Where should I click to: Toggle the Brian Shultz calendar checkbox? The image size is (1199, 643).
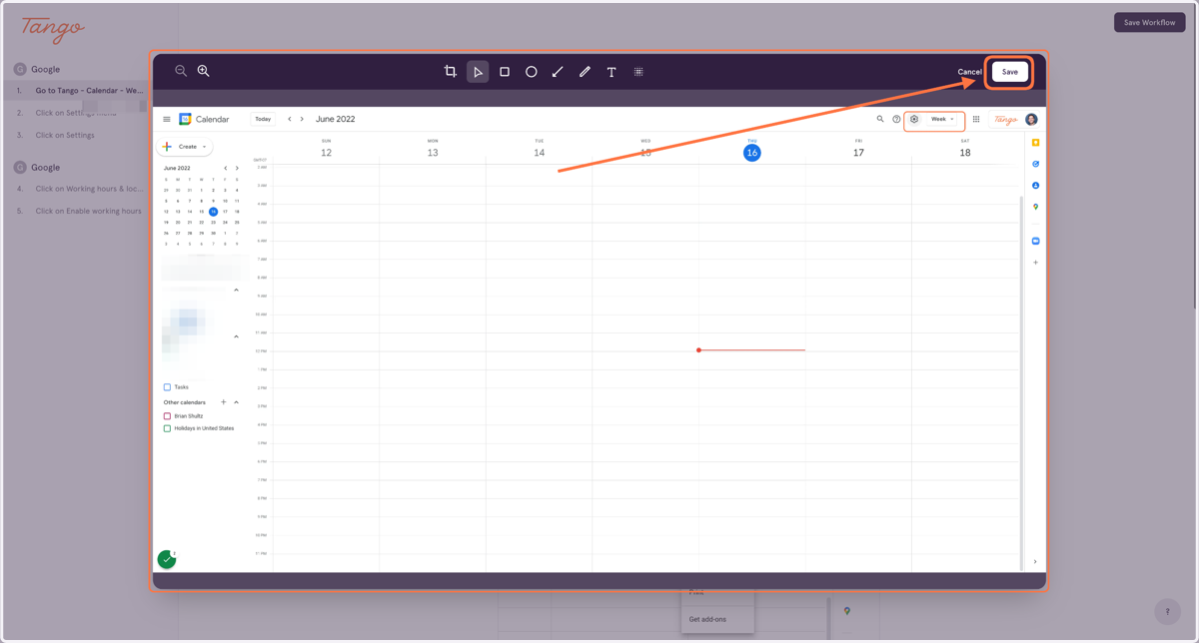pyautogui.click(x=167, y=416)
